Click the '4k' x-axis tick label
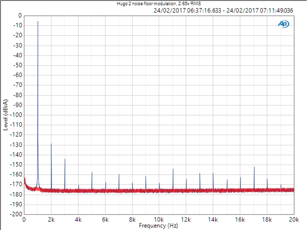The image size is (307, 230). 78,220
